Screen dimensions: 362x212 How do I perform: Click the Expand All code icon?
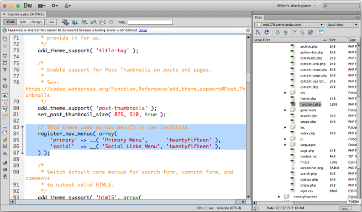(5, 69)
